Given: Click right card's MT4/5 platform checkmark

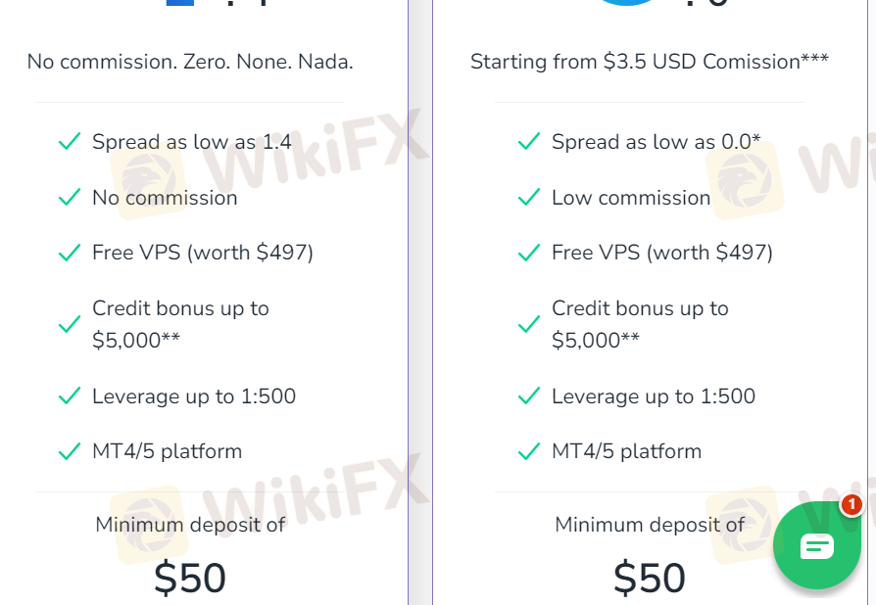Looking at the screenshot, I should coord(528,451).
